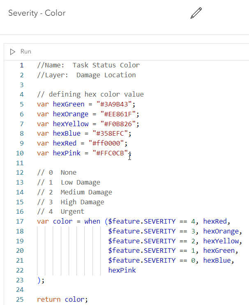Viewport: 249px width, 305px height.
Task: Click the string "#F0B826"
Action: tap(118, 124)
